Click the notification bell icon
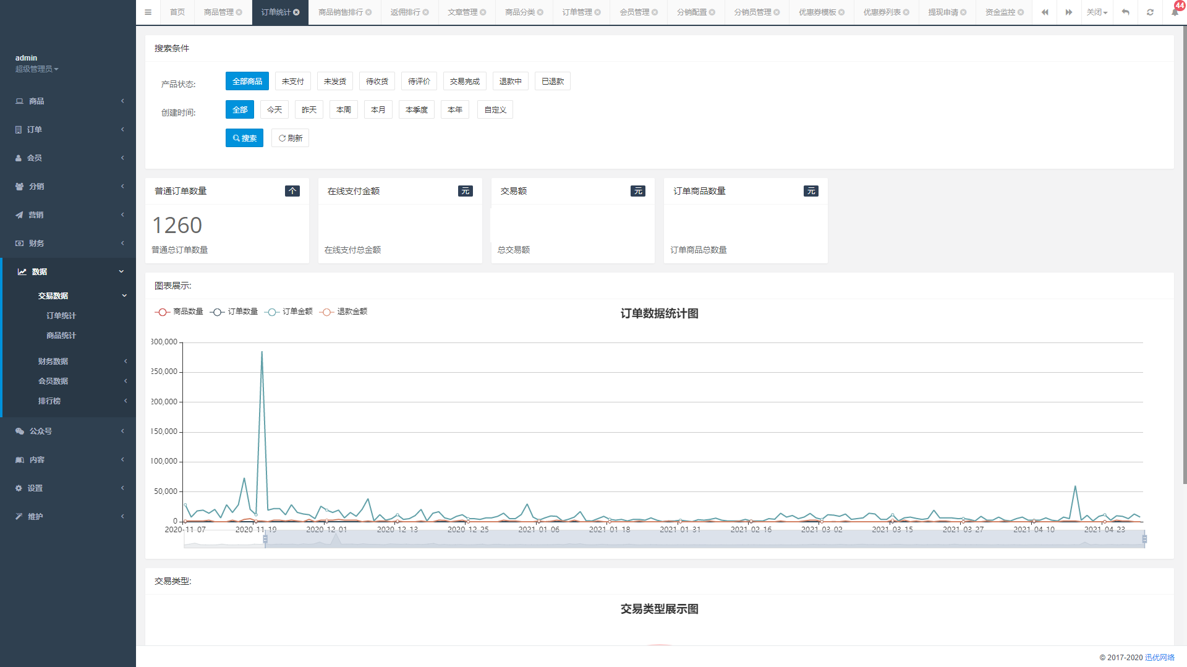The image size is (1187, 667). (x=1174, y=12)
